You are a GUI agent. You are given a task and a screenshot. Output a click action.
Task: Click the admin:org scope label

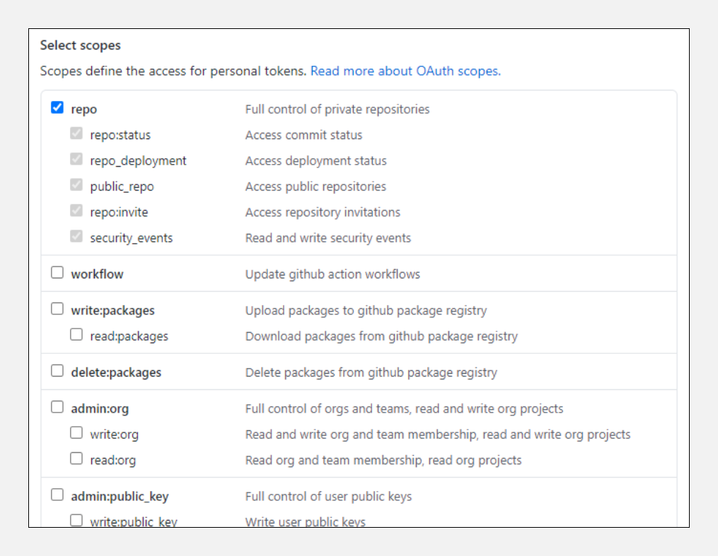click(100, 409)
